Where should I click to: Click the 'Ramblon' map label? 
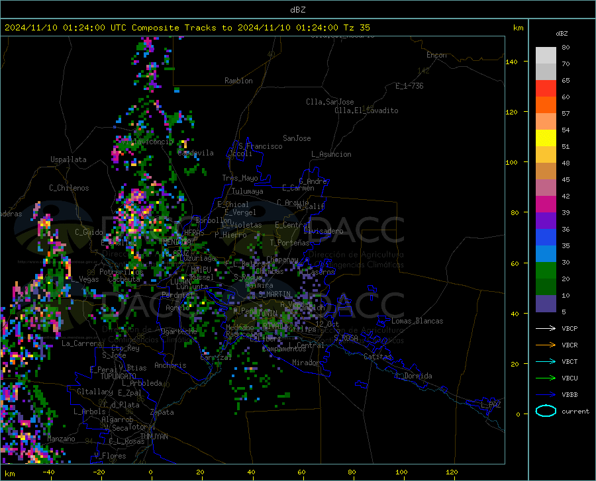pyautogui.click(x=238, y=81)
